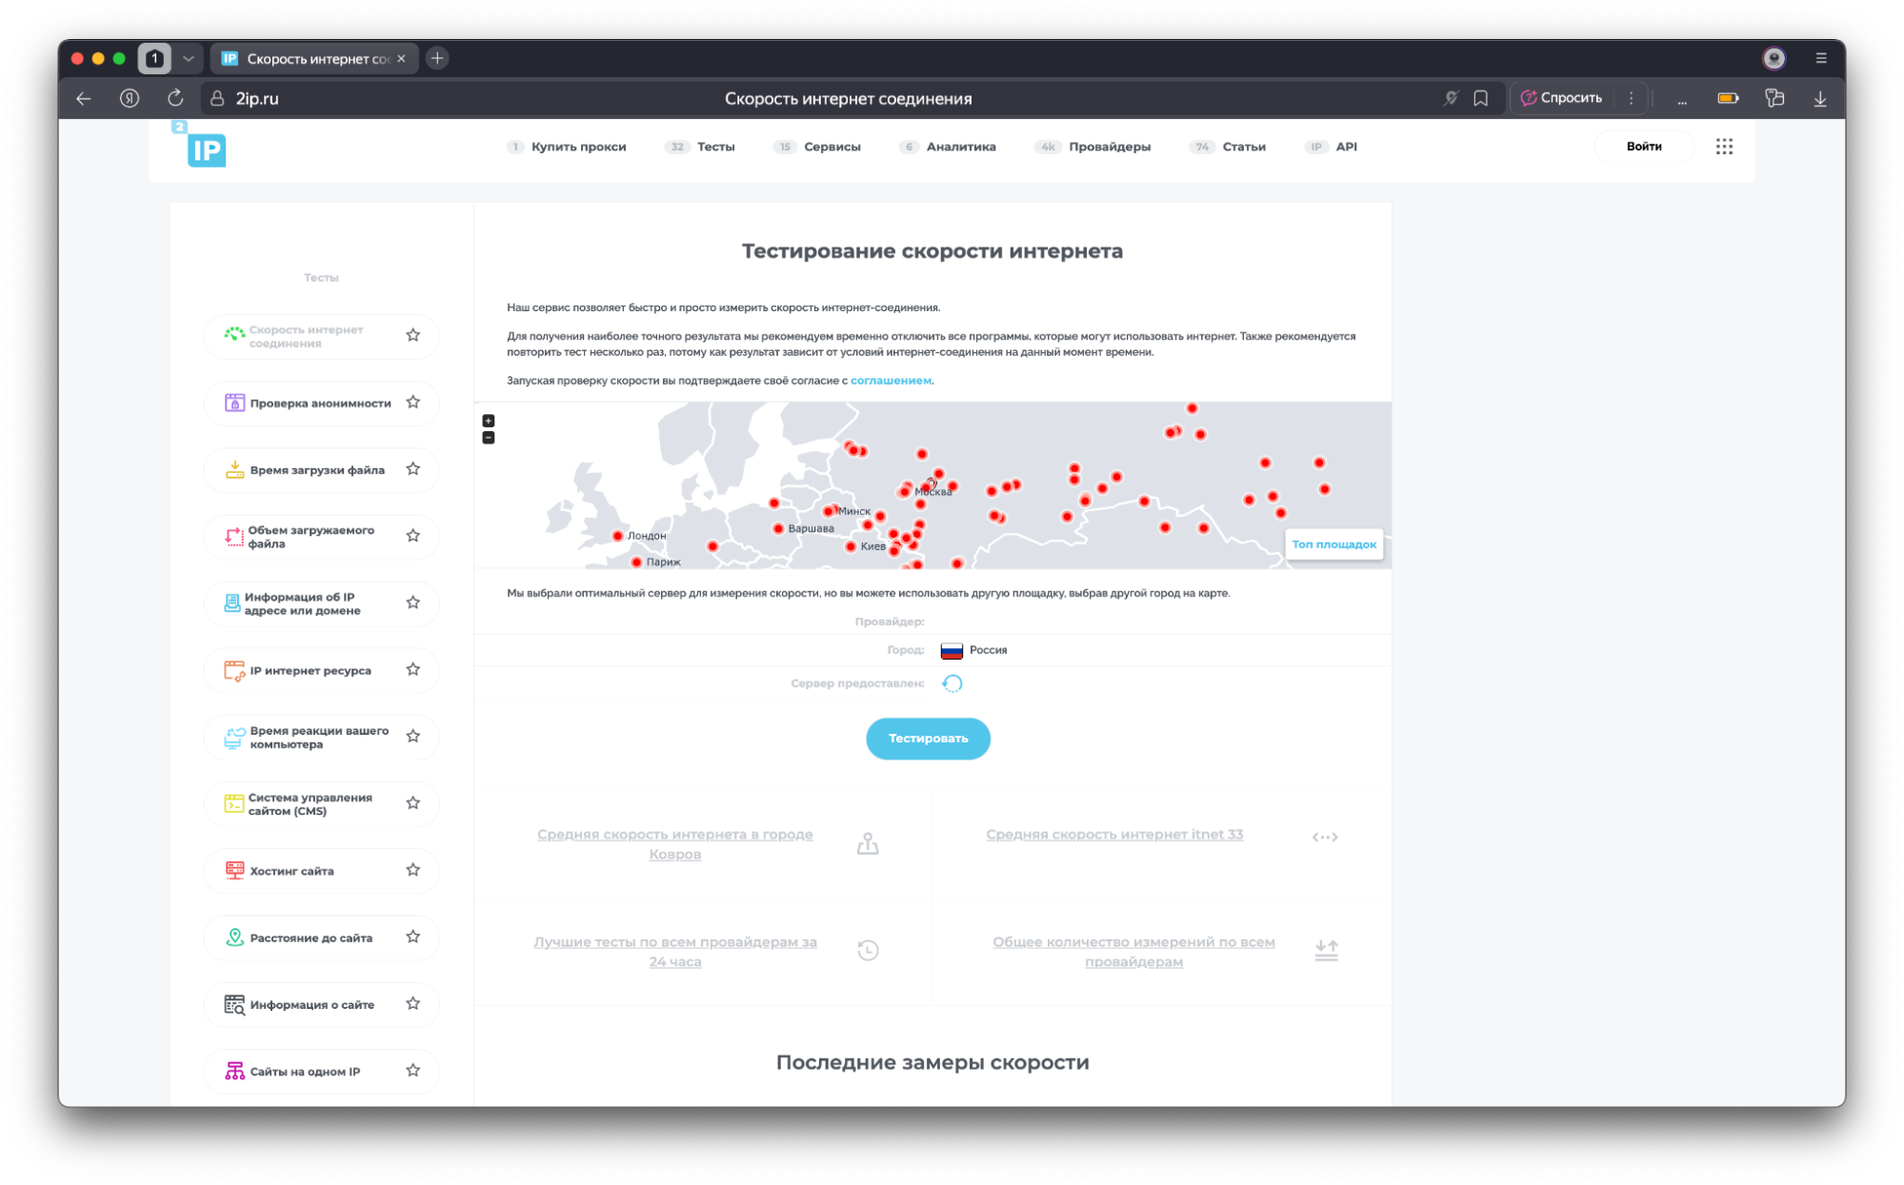The width and height of the screenshot is (1904, 1185).
Task: Follow the соглашением link
Action: 891,381
